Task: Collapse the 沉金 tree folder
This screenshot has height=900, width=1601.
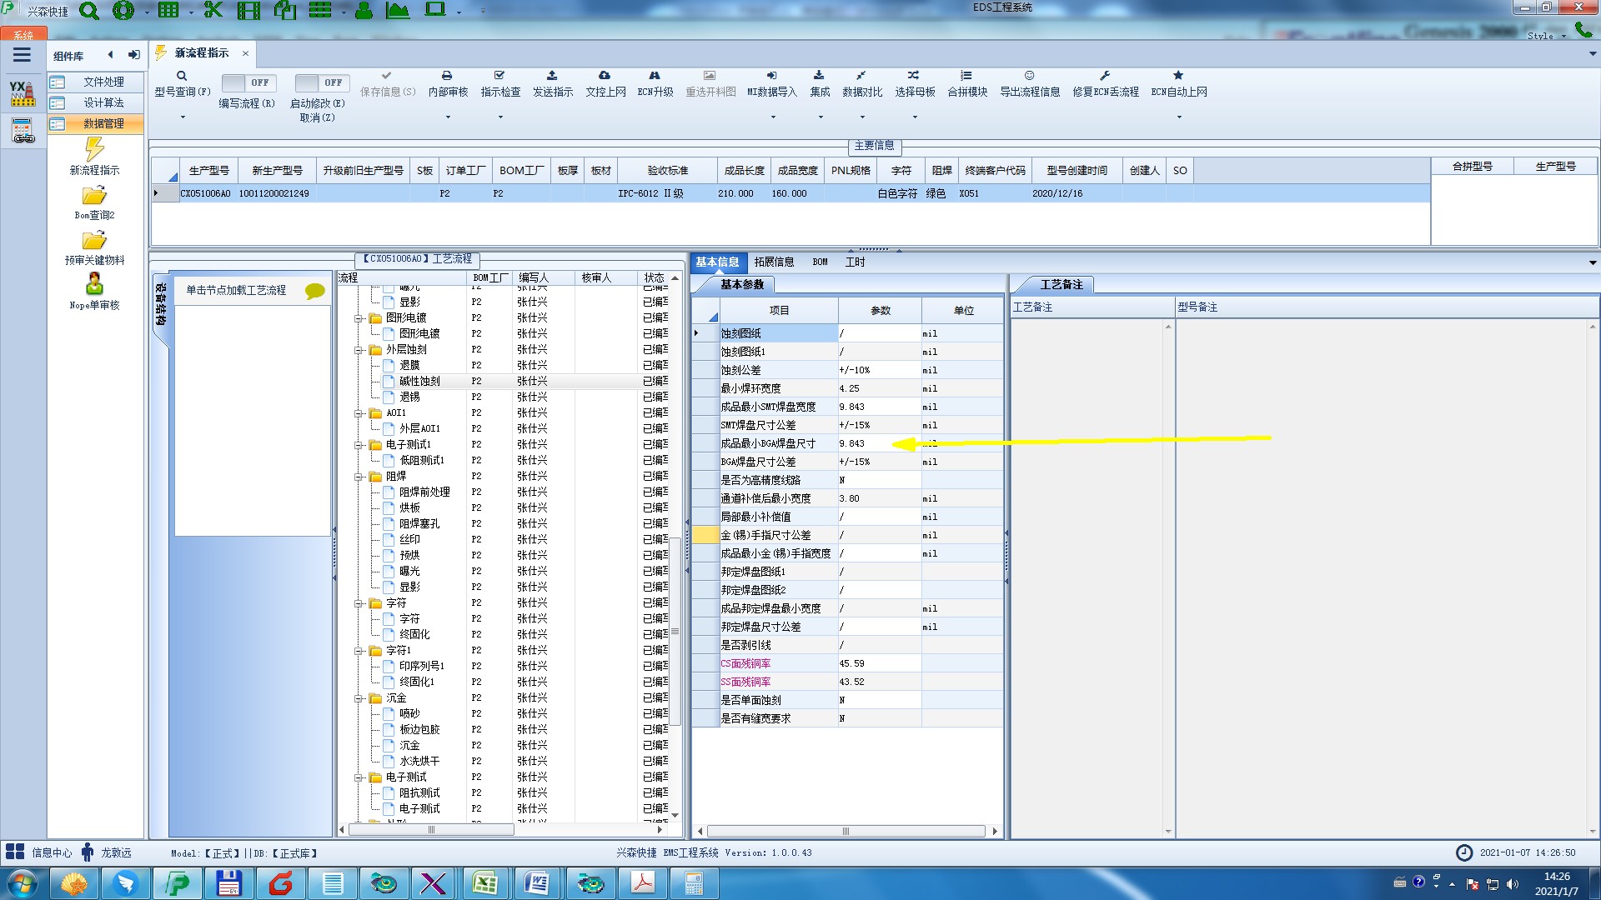Action: tap(359, 698)
